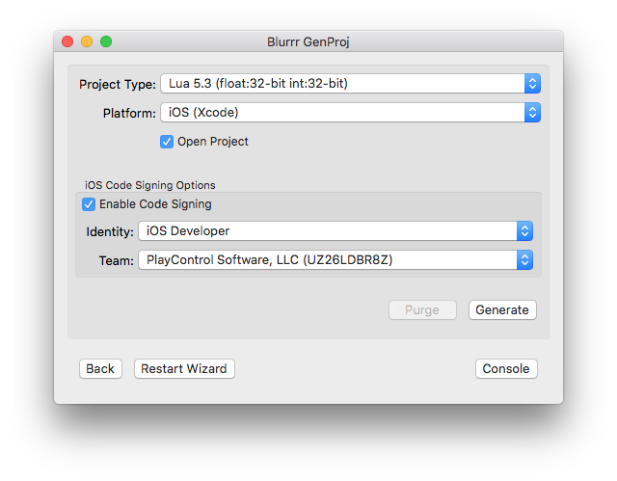The height and width of the screenshot is (481, 617).
Task: Uncheck the Open Project checkbox
Action: coord(167,142)
